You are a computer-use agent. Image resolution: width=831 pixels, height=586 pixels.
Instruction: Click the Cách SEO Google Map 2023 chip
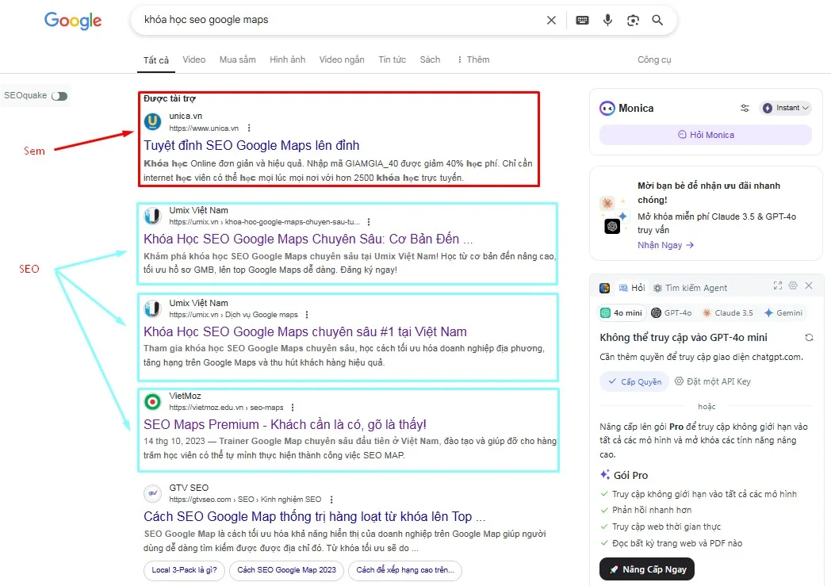[287, 570]
